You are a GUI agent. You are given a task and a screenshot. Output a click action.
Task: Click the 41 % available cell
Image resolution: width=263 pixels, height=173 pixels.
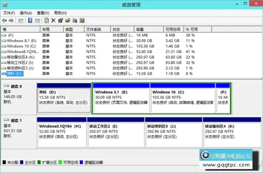[x=190, y=52]
